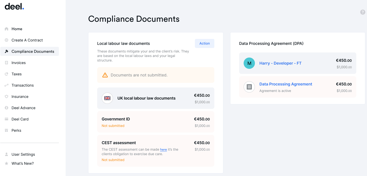Open the CEST assessment card
The image size is (367, 176).
(156, 151)
